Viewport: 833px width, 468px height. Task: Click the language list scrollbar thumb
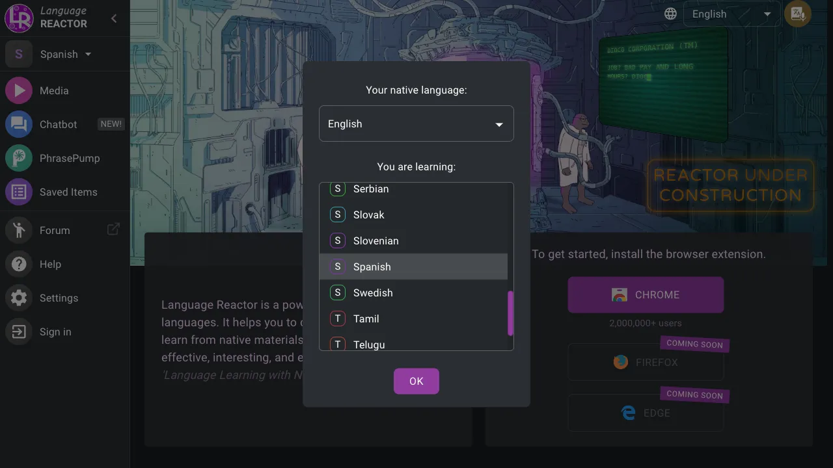511,313
